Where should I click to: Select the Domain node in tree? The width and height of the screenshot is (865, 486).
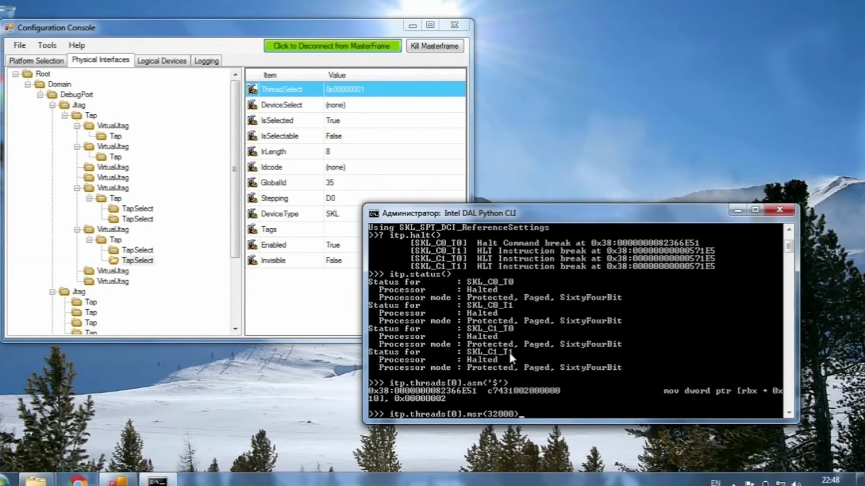coord(59,84)
